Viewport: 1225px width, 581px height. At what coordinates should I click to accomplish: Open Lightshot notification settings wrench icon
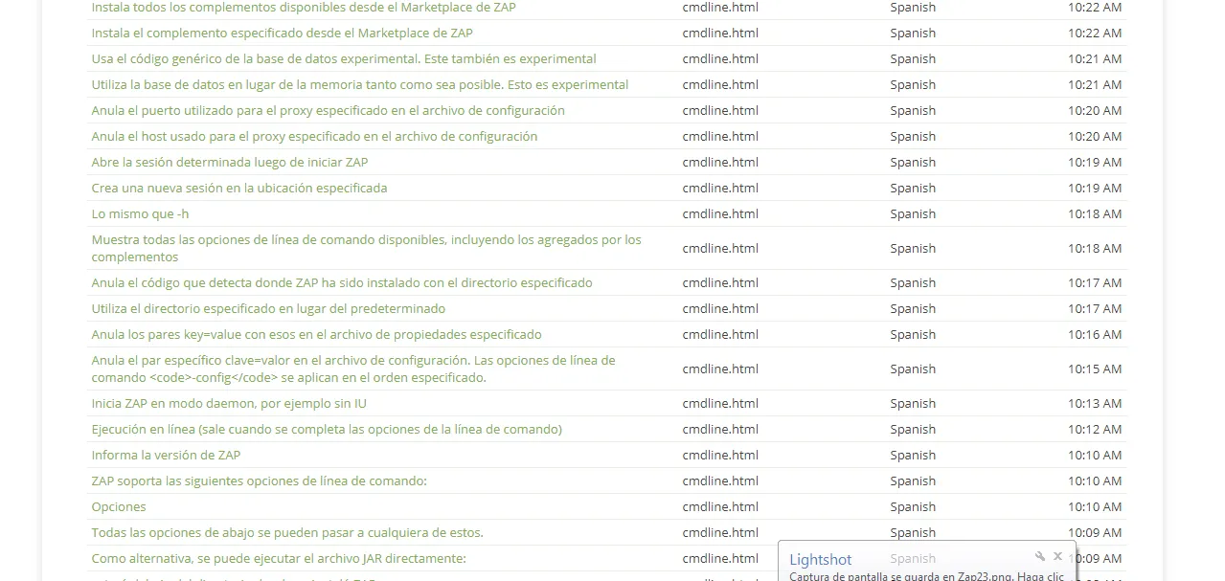coord(1040,556)
